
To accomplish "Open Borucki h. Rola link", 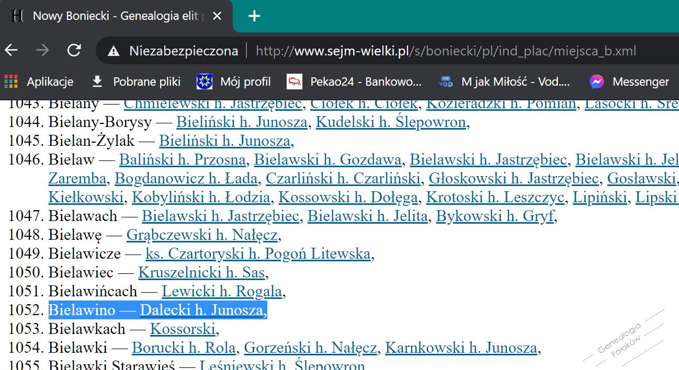I will [x=184, y=348].
